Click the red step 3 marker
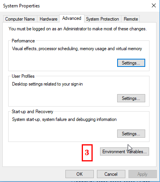Screen dimensions: 160x182 click(x=87, y=153)
